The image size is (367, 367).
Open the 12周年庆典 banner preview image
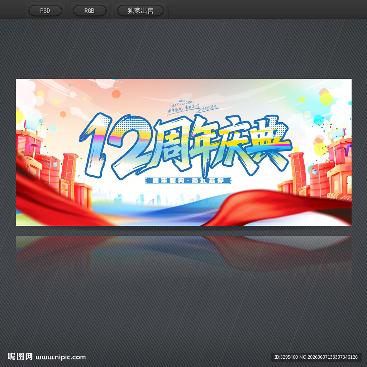(183, 152)
